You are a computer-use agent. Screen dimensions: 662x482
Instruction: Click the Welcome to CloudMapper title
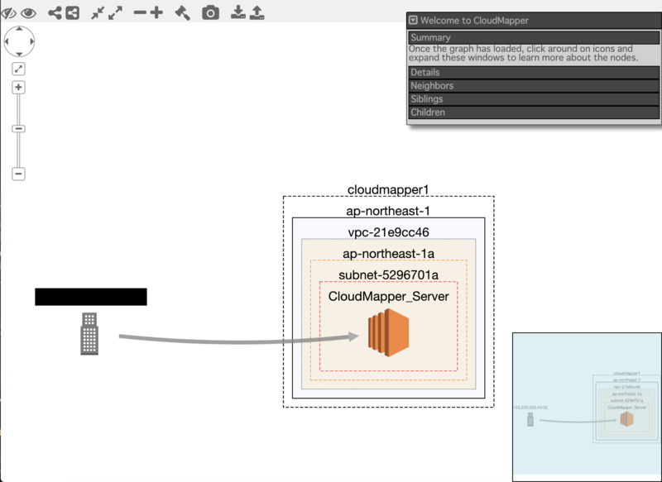[474, 20]
